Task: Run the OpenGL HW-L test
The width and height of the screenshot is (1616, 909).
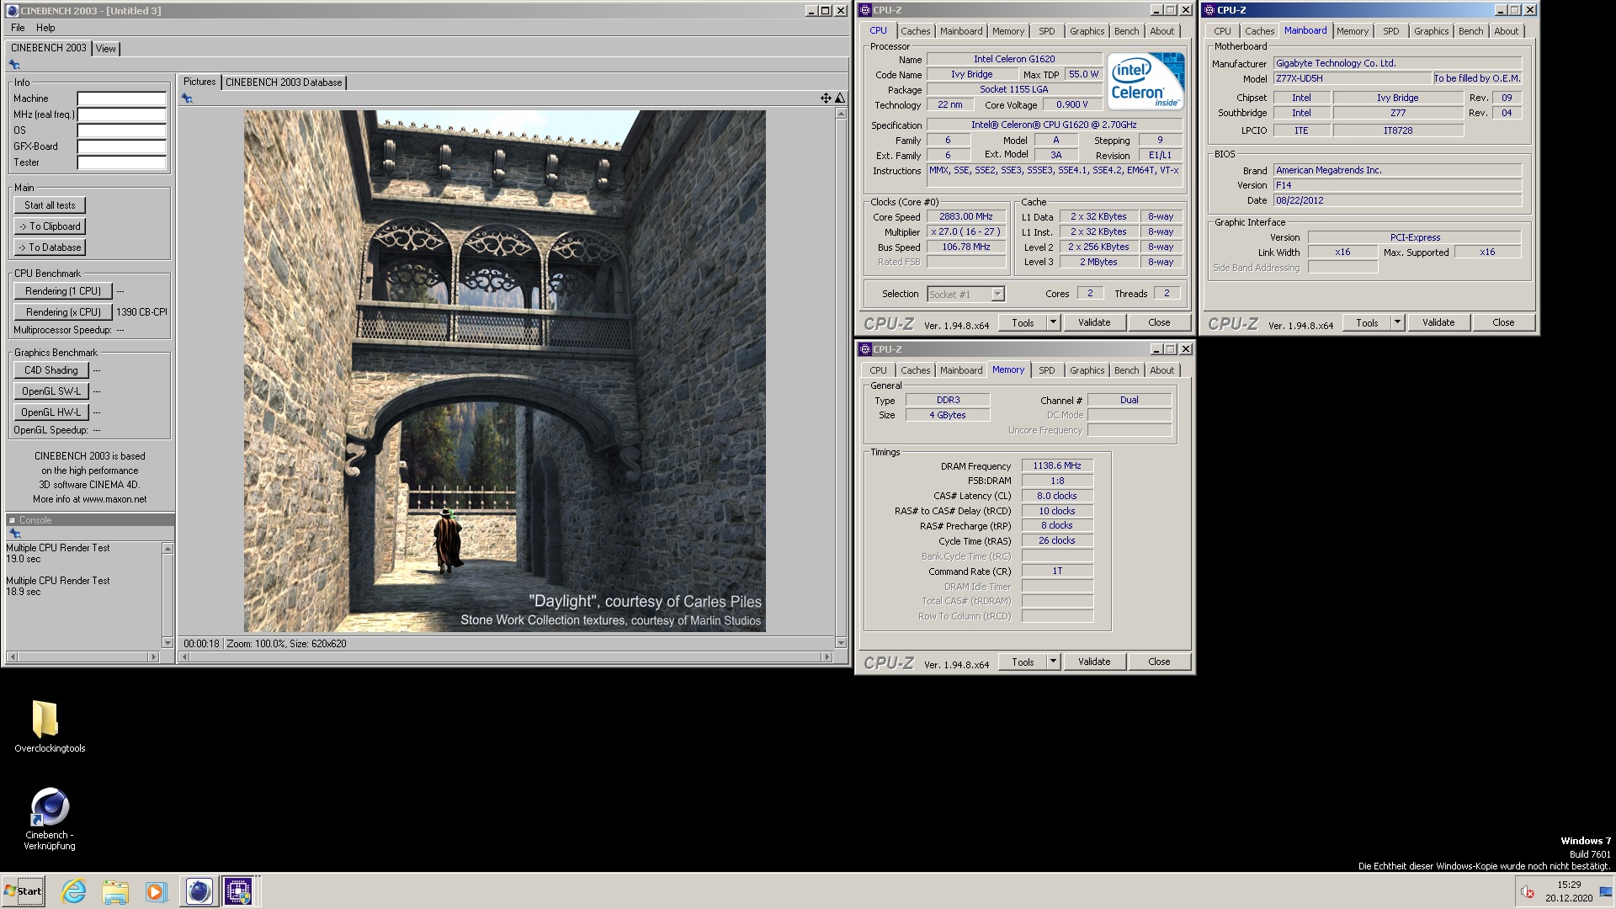Action: (x=50, y=412)
